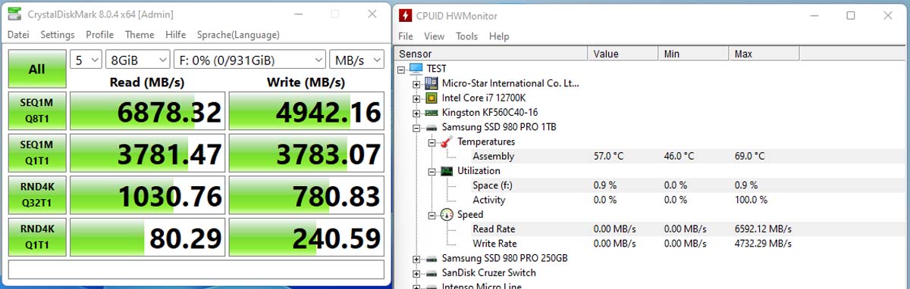Open the Theme menu in CrystalDiskMark
This screenshot has height=289, width=910.
click(x=140, y=35)
